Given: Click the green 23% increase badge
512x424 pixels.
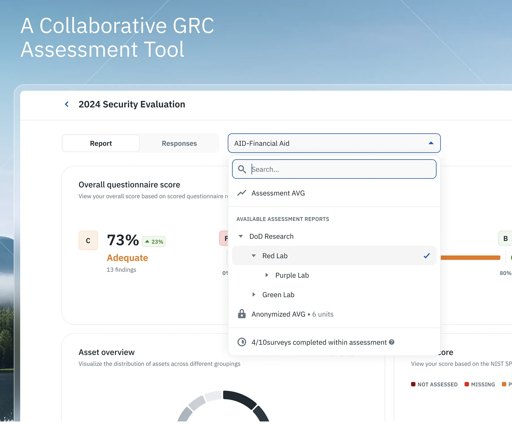Looking at the screenshot, I should point(154,242).
